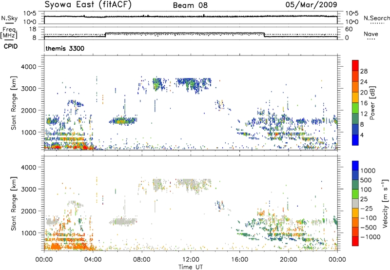This screenshot has width=390, height=270.
Task: Click the "08:00" time tick label
Action: (141, 260)
